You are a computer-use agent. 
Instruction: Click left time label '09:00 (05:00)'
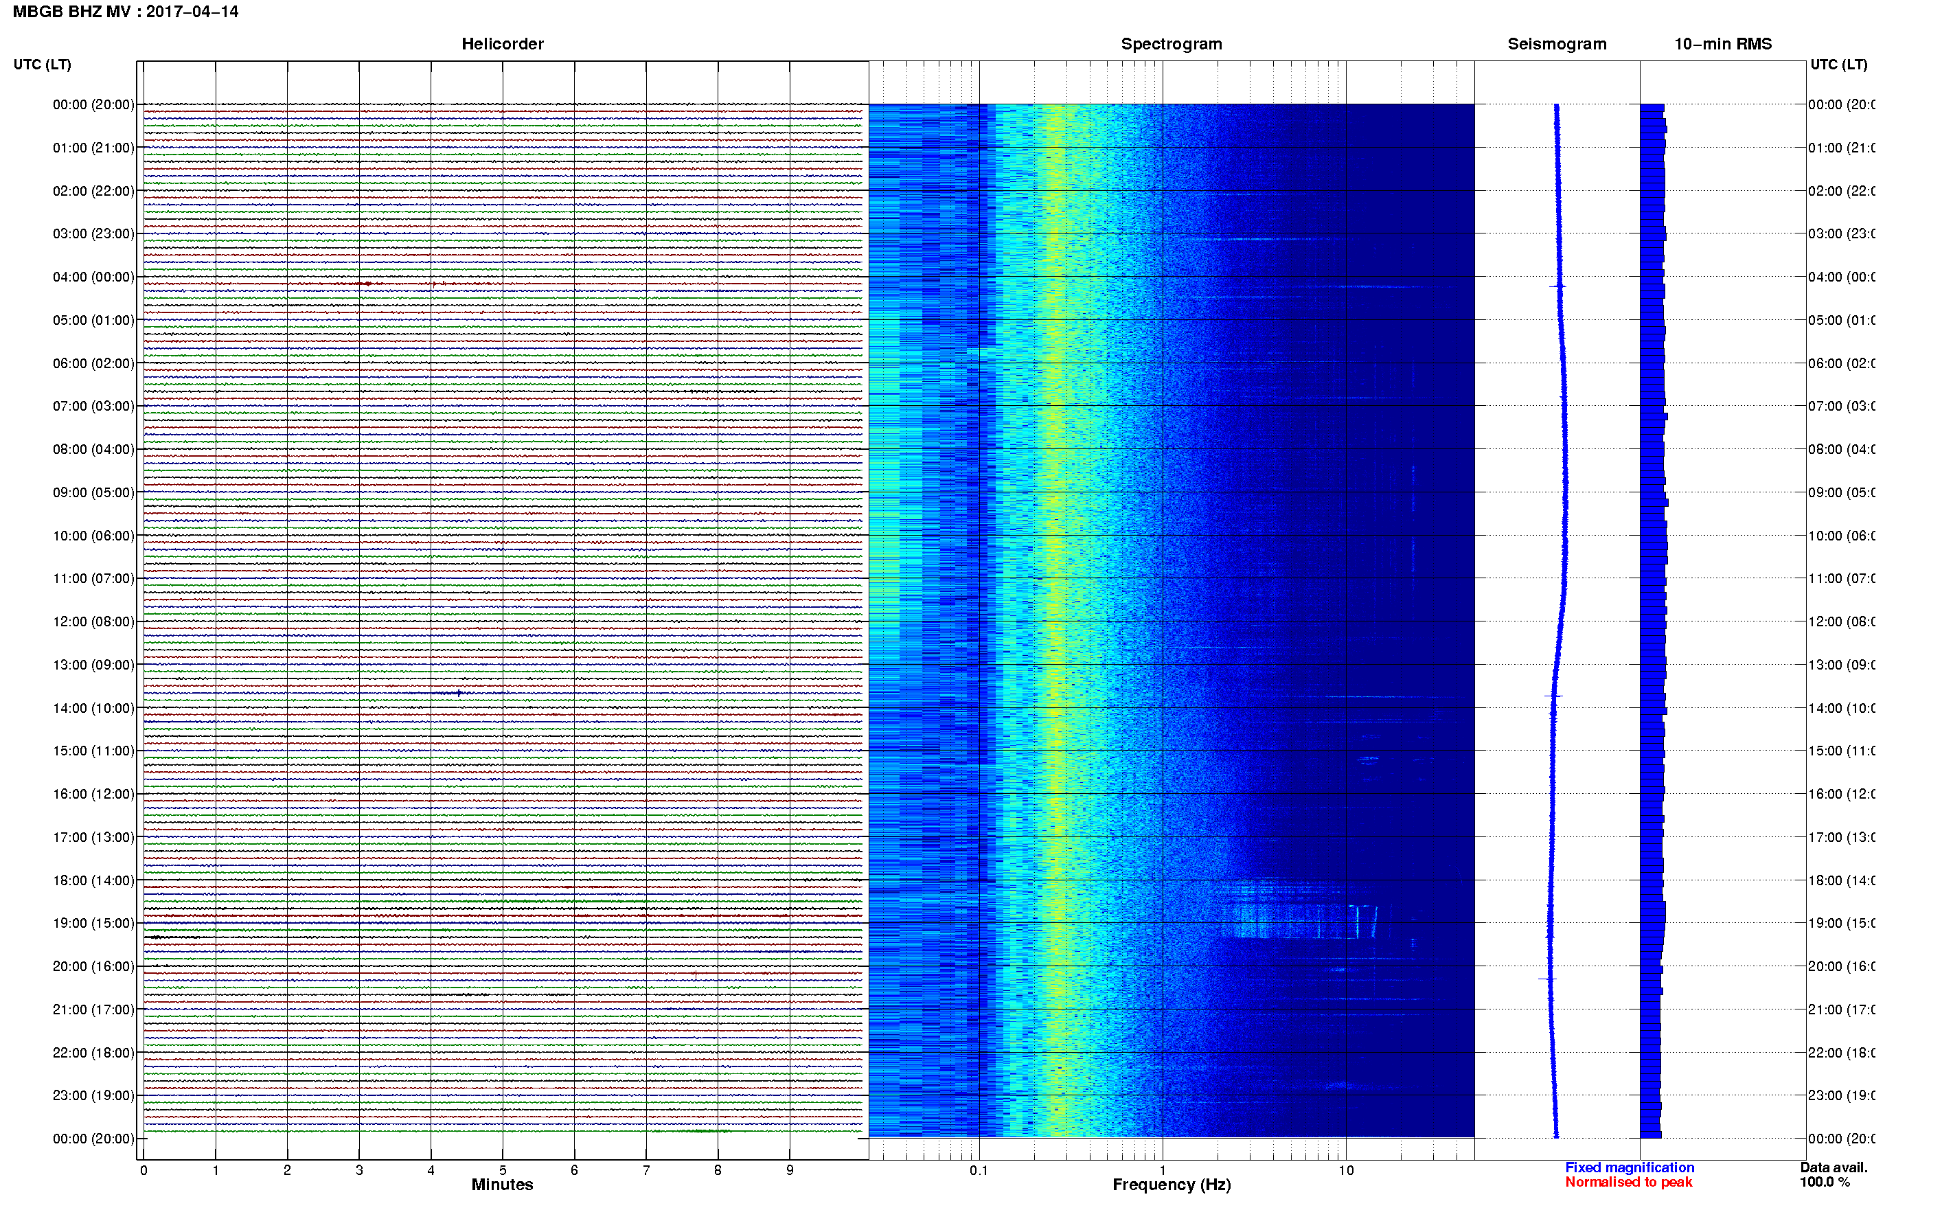tap(93, 492)
